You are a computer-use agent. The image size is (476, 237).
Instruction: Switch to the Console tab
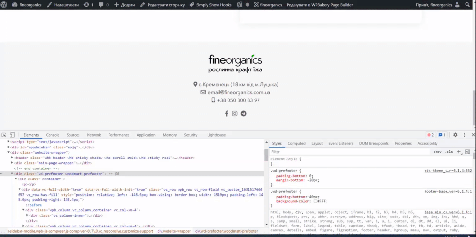pos(52,135)
